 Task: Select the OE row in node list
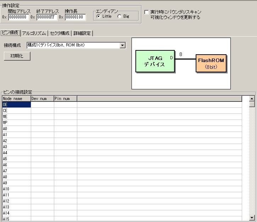coord(16,105)
